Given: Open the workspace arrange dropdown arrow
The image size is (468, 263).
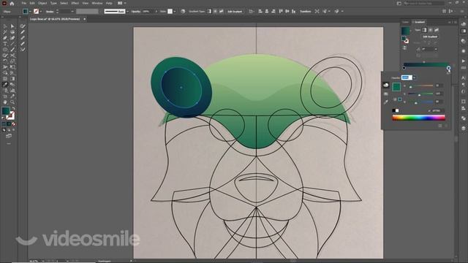Looking at the screenshot, I should tap(125, 3).
